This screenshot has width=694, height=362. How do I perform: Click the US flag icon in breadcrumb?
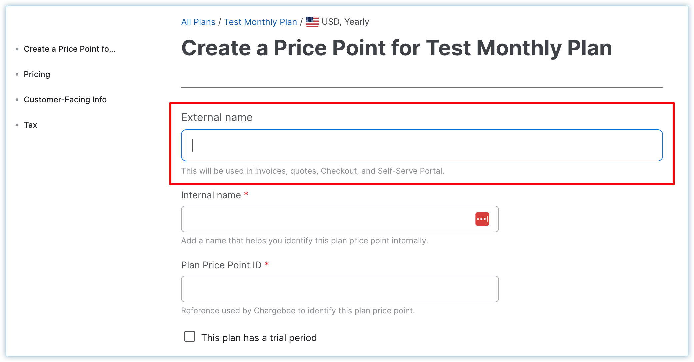pos(312,22)
